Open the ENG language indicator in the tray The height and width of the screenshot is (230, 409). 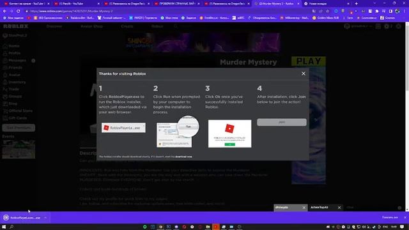[x=385, y=227]
